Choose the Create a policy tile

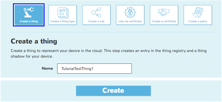coord(198,15)
